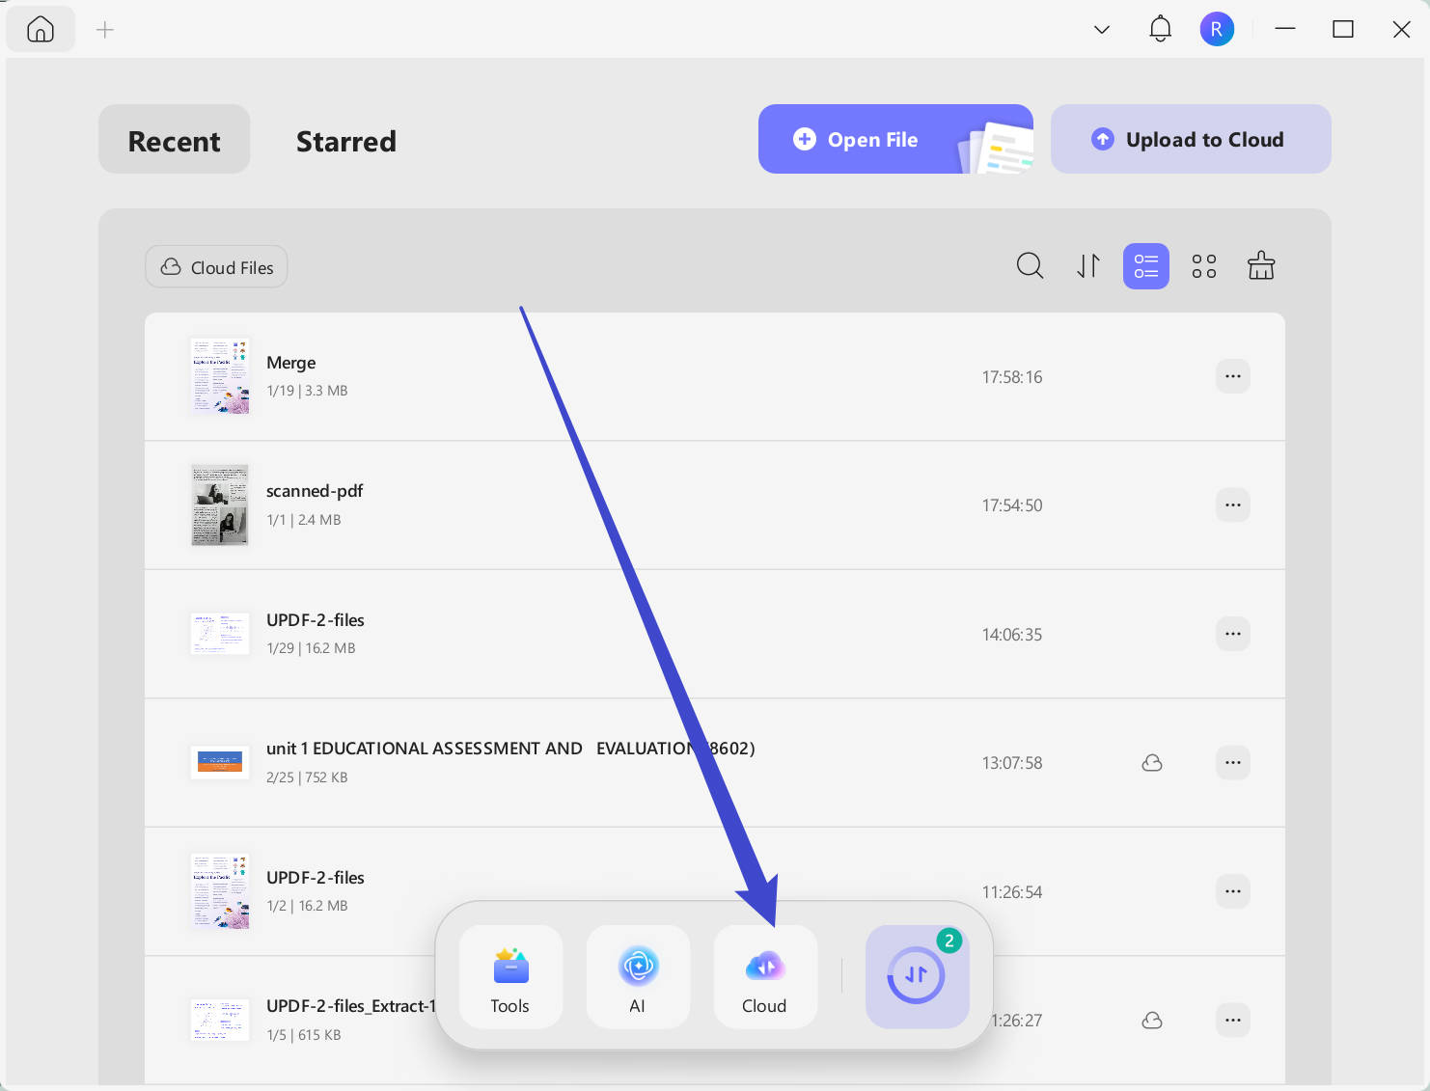Viewport: 1430px width, 1091px height.
Task: Switch to the Recent tab
Action: (175, 140)
